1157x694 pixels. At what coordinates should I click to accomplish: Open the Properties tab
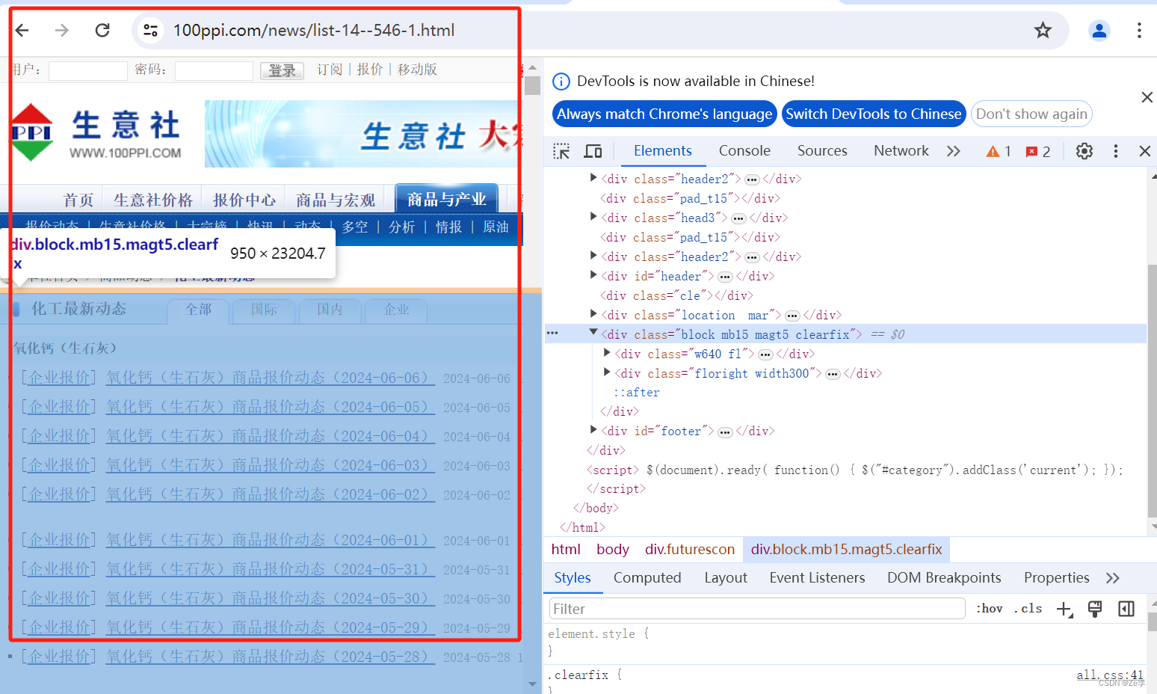(x=1057, y=578)
